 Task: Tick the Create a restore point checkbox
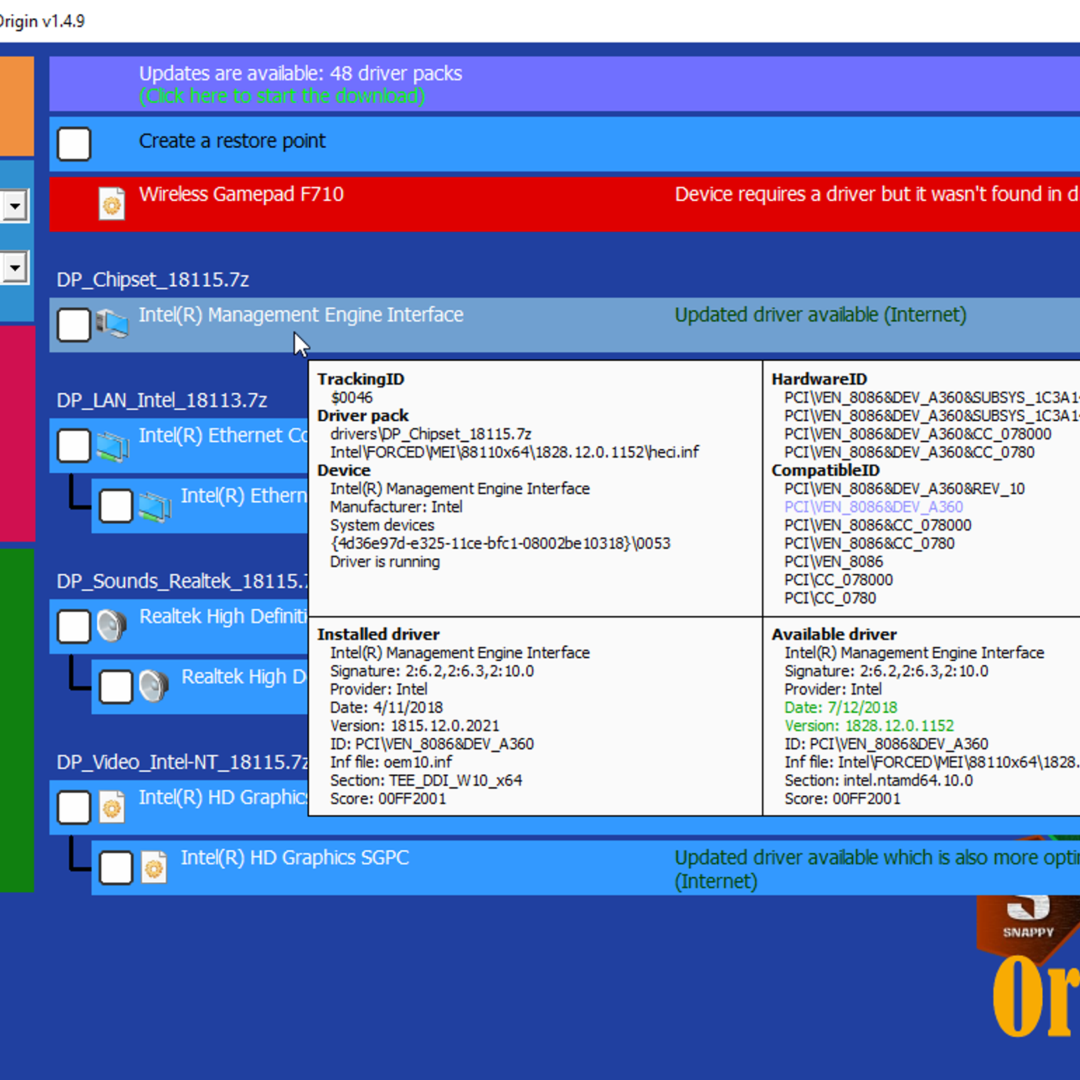click(x=74, y=144)
